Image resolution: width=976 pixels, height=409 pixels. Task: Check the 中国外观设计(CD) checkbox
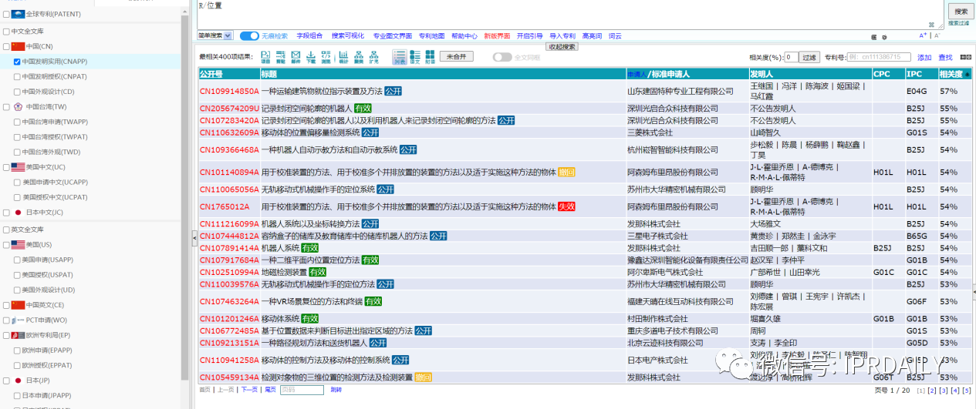[17, 92]
